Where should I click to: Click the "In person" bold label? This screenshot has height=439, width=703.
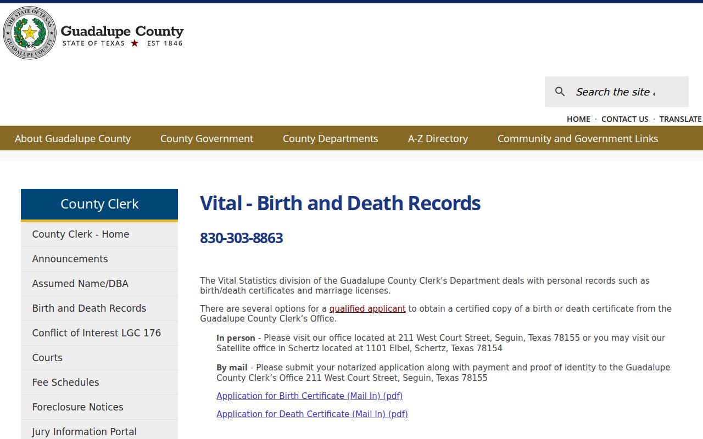(236, 338)
